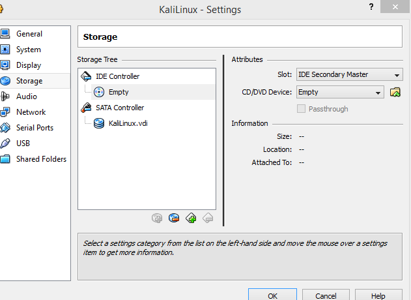Click the Network computers icon
411x300 pixels.
5,112
